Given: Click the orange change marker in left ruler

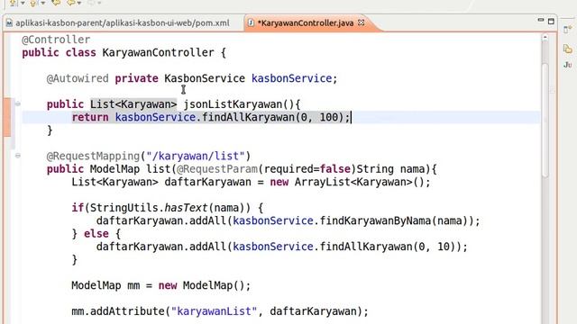Looking at the screenshot, I should [x=7, y=118].
